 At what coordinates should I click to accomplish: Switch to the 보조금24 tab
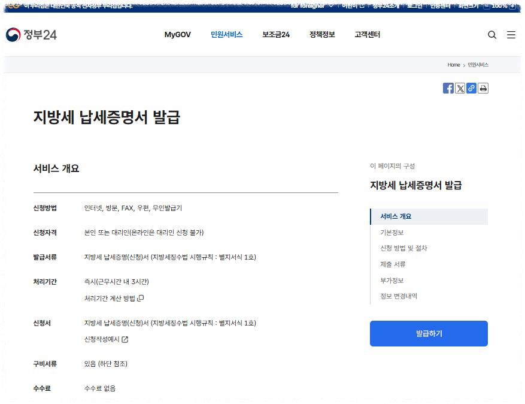click(x=275, y=35)
